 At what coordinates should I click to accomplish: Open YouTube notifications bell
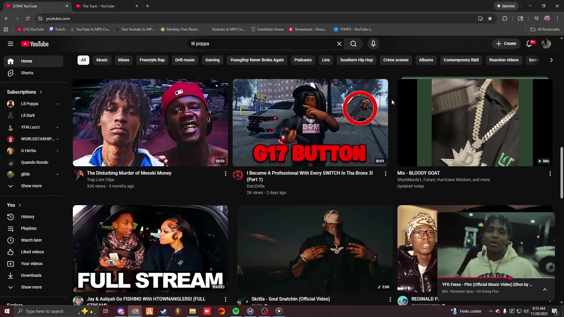[x=530, y=44]
